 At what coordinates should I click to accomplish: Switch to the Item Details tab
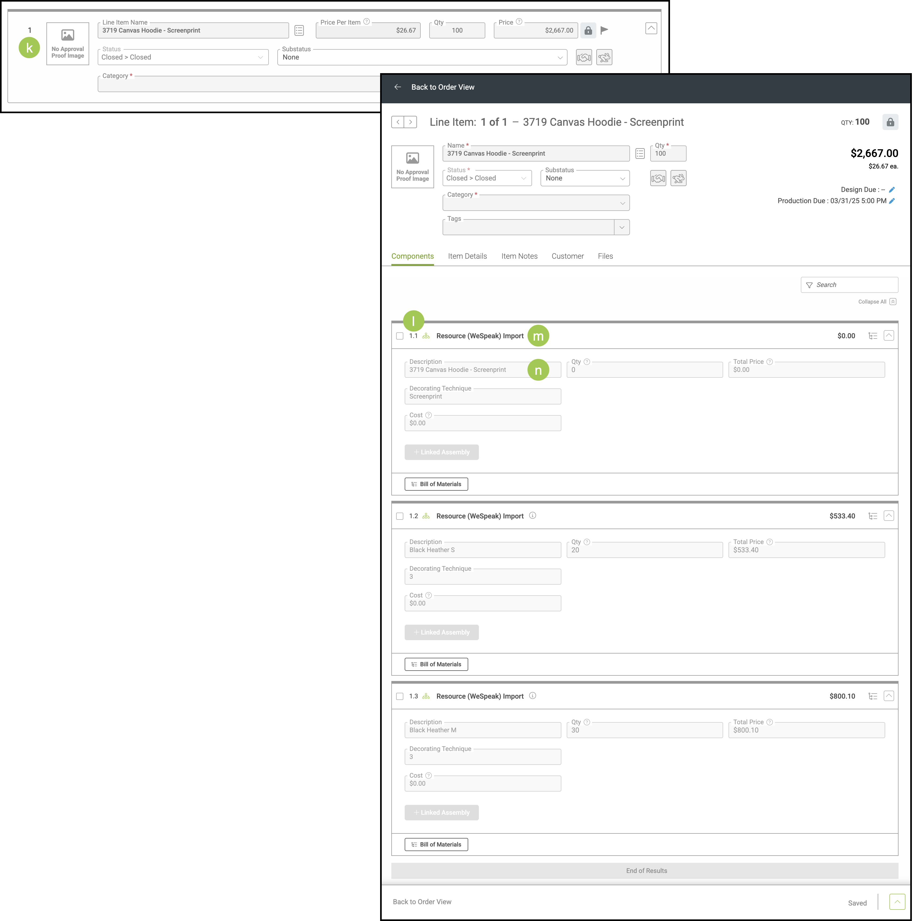(x=467, y=257)
